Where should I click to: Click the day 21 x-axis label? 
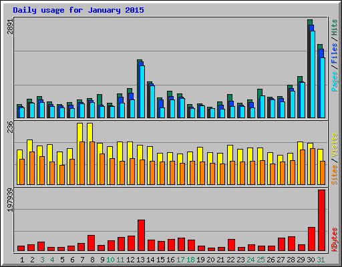[x=220, y=260]
